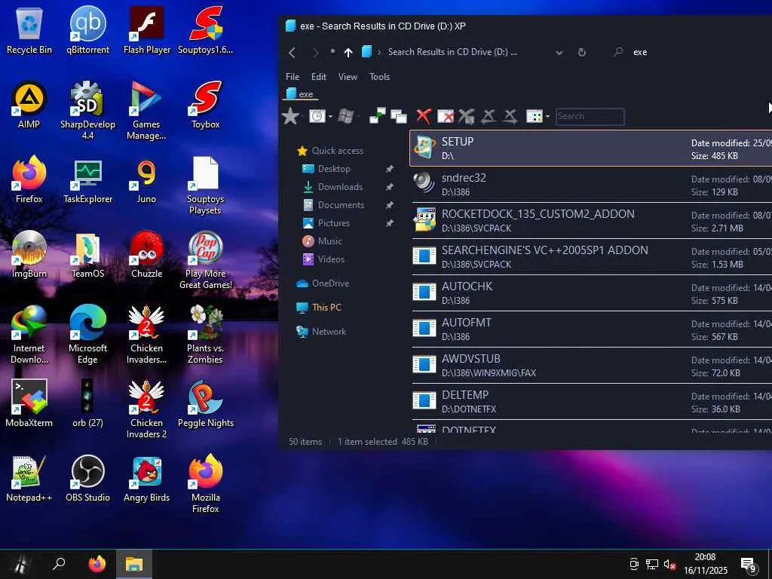Select Music in navigation pane

click(329, 241)
